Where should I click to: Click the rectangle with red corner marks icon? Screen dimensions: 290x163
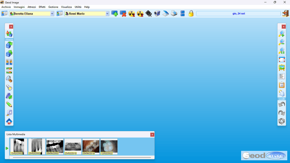[282, 59]
